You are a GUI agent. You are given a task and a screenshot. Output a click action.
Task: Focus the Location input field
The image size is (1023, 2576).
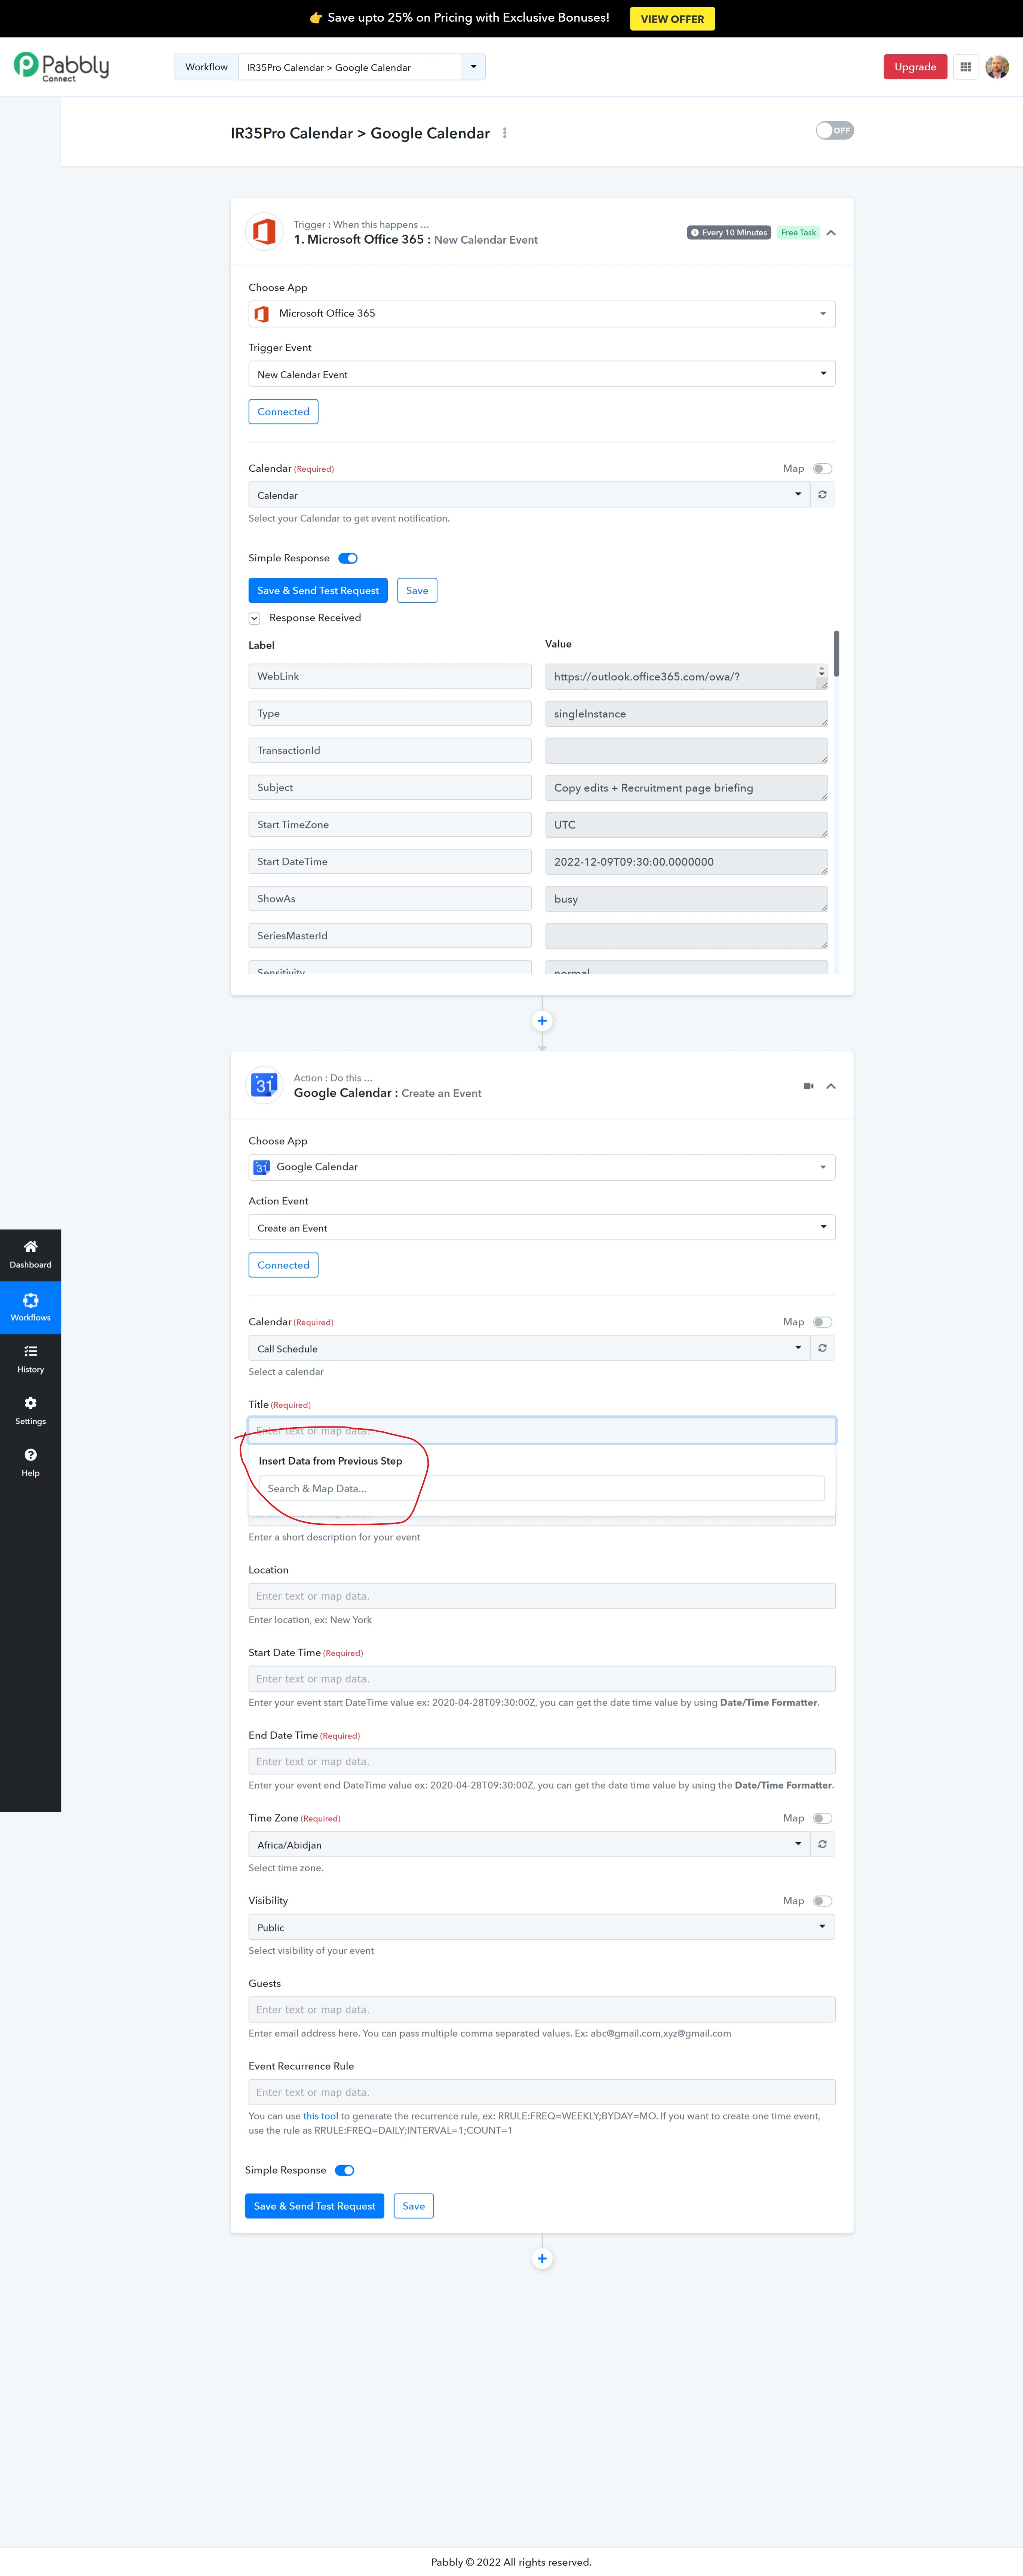coord(541,1596)
